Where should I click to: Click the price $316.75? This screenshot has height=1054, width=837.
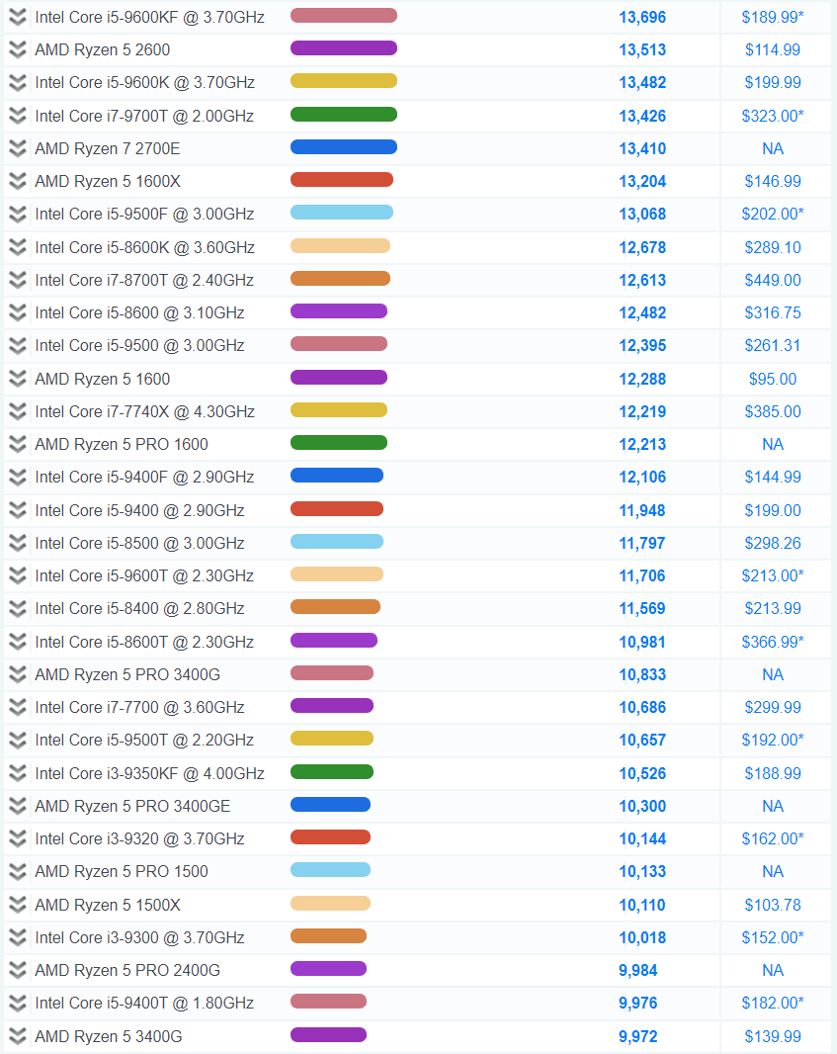(773, 313)
